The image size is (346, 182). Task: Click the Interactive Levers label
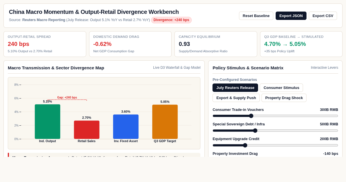324,68
